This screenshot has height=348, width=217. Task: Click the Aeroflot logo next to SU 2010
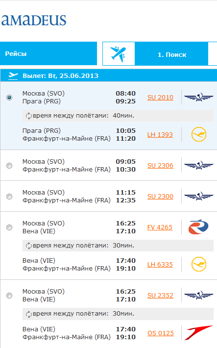point(199,97)
